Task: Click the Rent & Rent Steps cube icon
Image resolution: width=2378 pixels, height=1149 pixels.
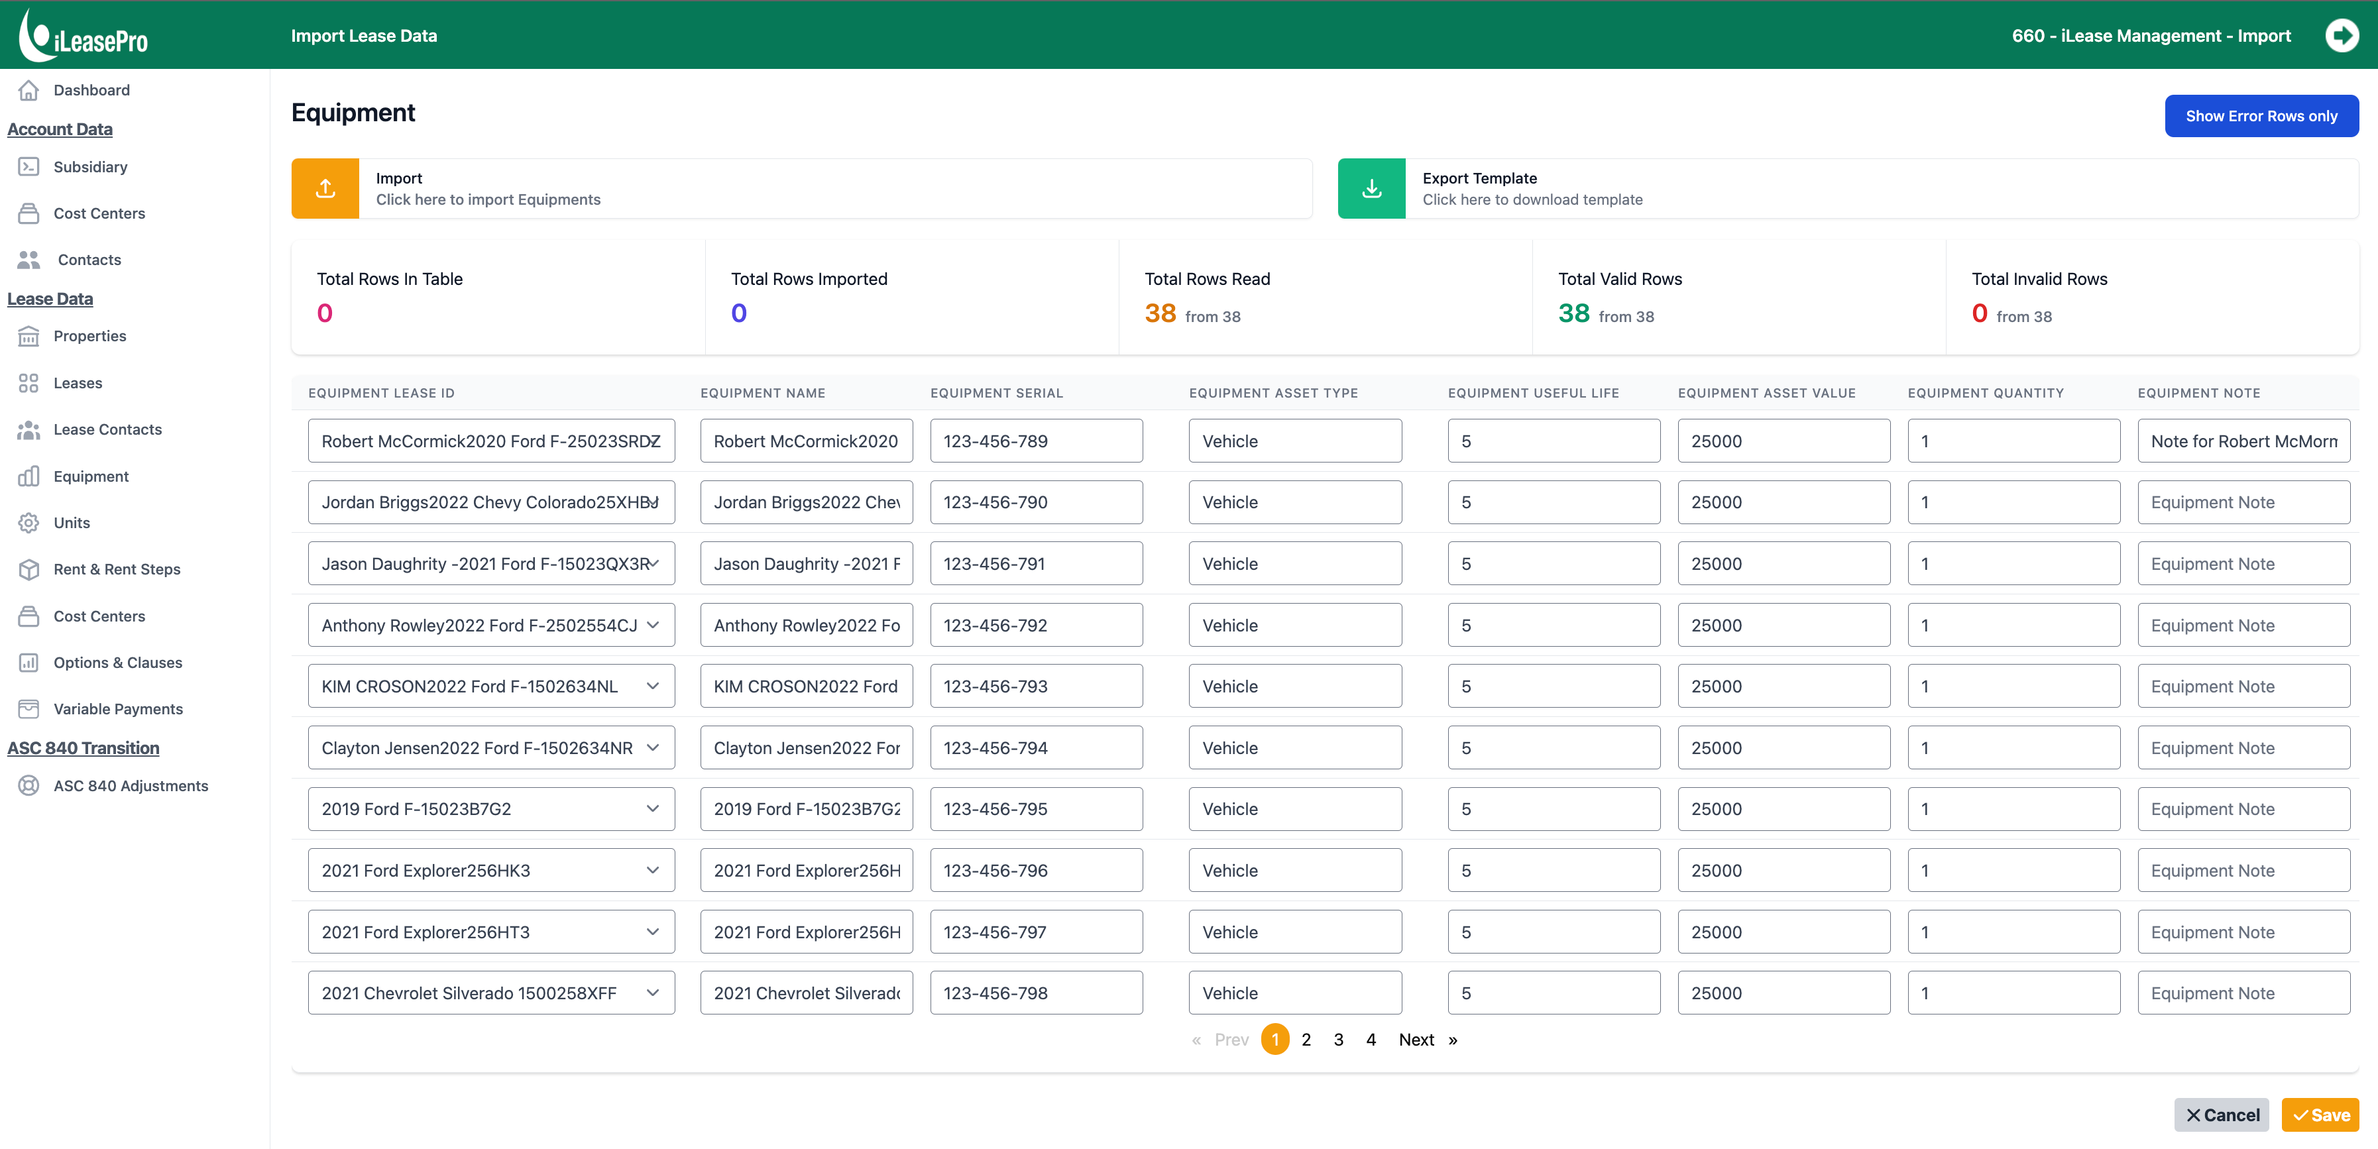Action: coord(28,569)
